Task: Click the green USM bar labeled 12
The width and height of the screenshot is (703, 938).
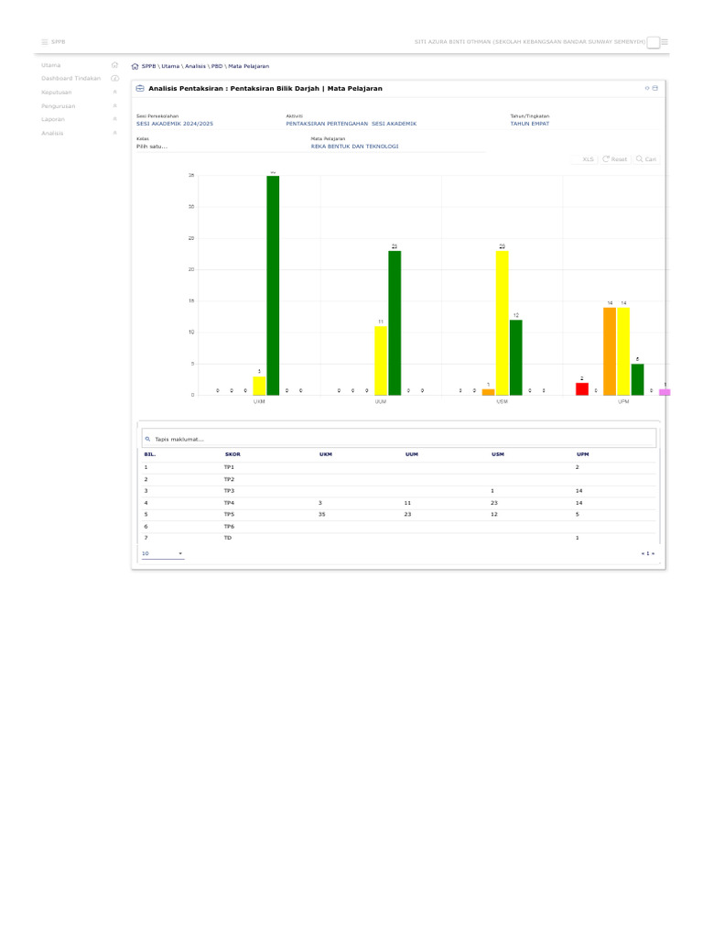Action: coord(516,358)
